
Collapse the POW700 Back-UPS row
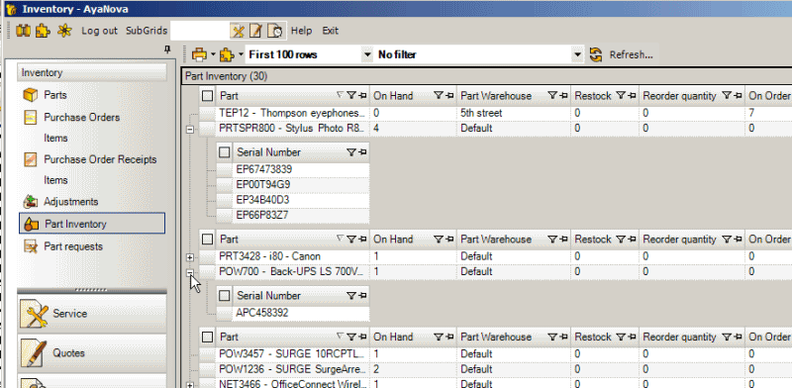190,273
